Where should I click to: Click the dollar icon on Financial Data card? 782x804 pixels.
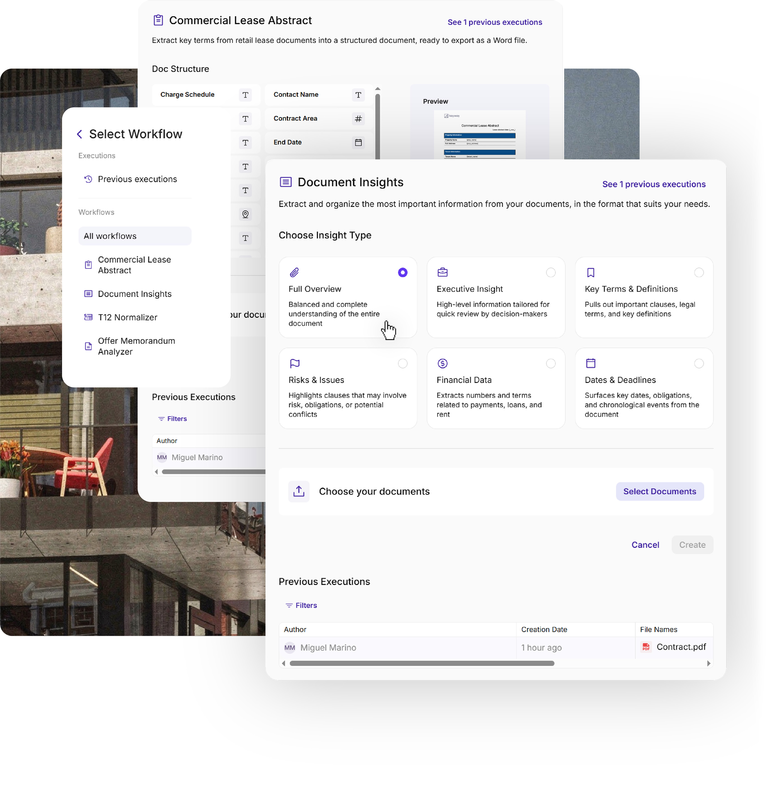442,363
